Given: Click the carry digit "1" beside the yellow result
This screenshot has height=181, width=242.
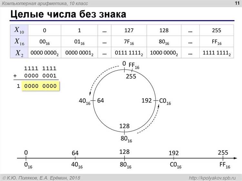Looking at the screenshot, I should [x=18, y=86].
